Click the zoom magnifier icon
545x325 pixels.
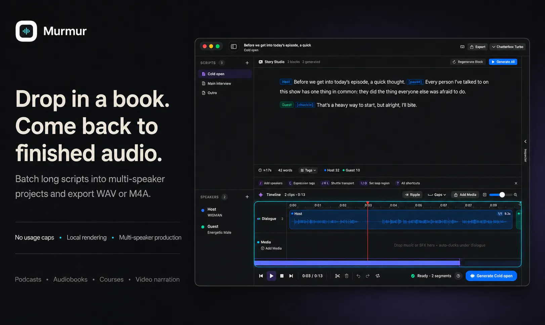pyautogui.click(x=515, y=195)
